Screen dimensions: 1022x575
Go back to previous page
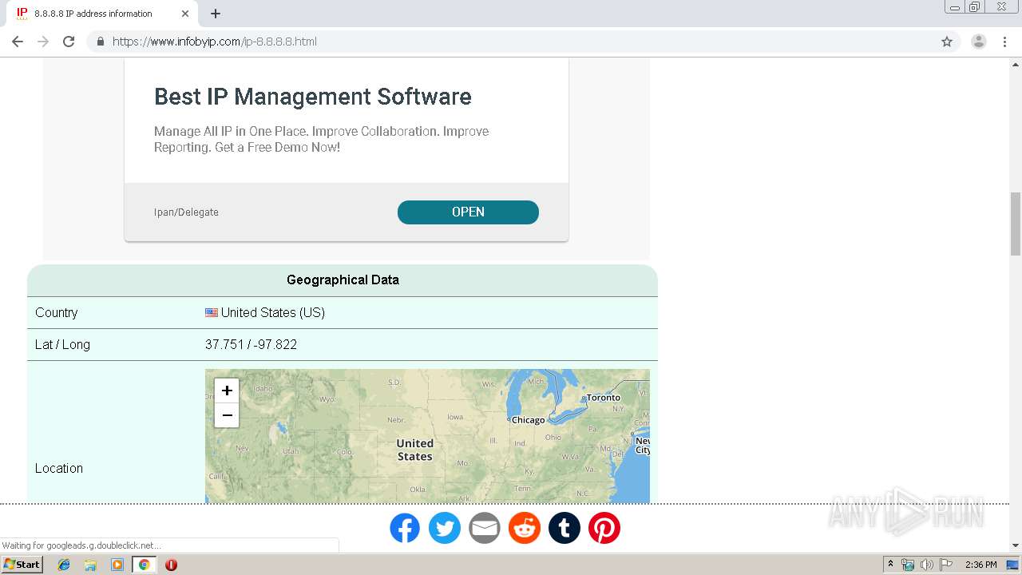point(18,42)
